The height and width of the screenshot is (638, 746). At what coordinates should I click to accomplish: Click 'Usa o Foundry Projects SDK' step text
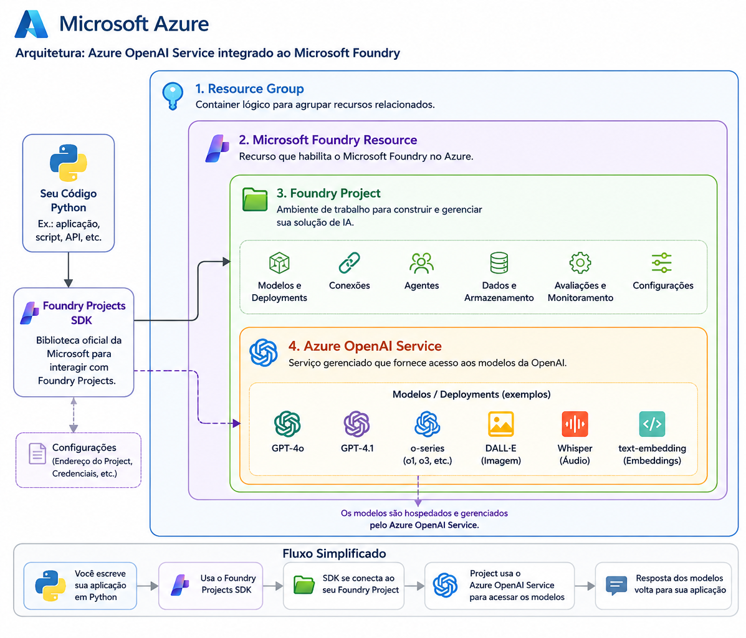point(227,584)
